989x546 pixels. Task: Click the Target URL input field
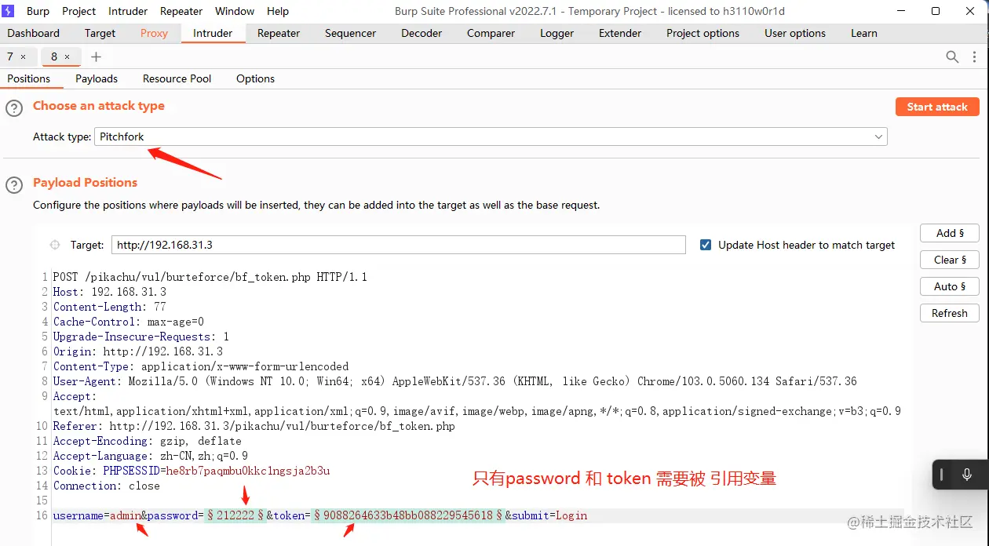pos(399,245)
